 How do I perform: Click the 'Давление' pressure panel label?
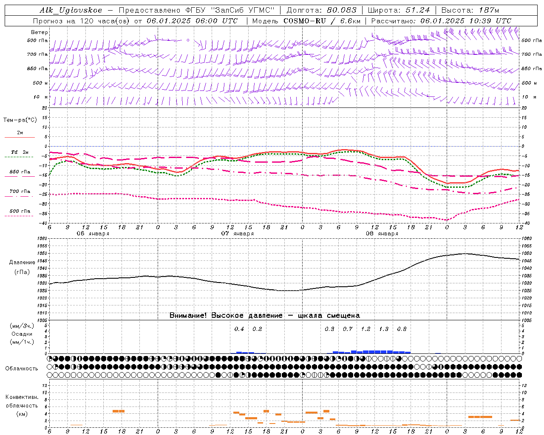tap(22, 263)
